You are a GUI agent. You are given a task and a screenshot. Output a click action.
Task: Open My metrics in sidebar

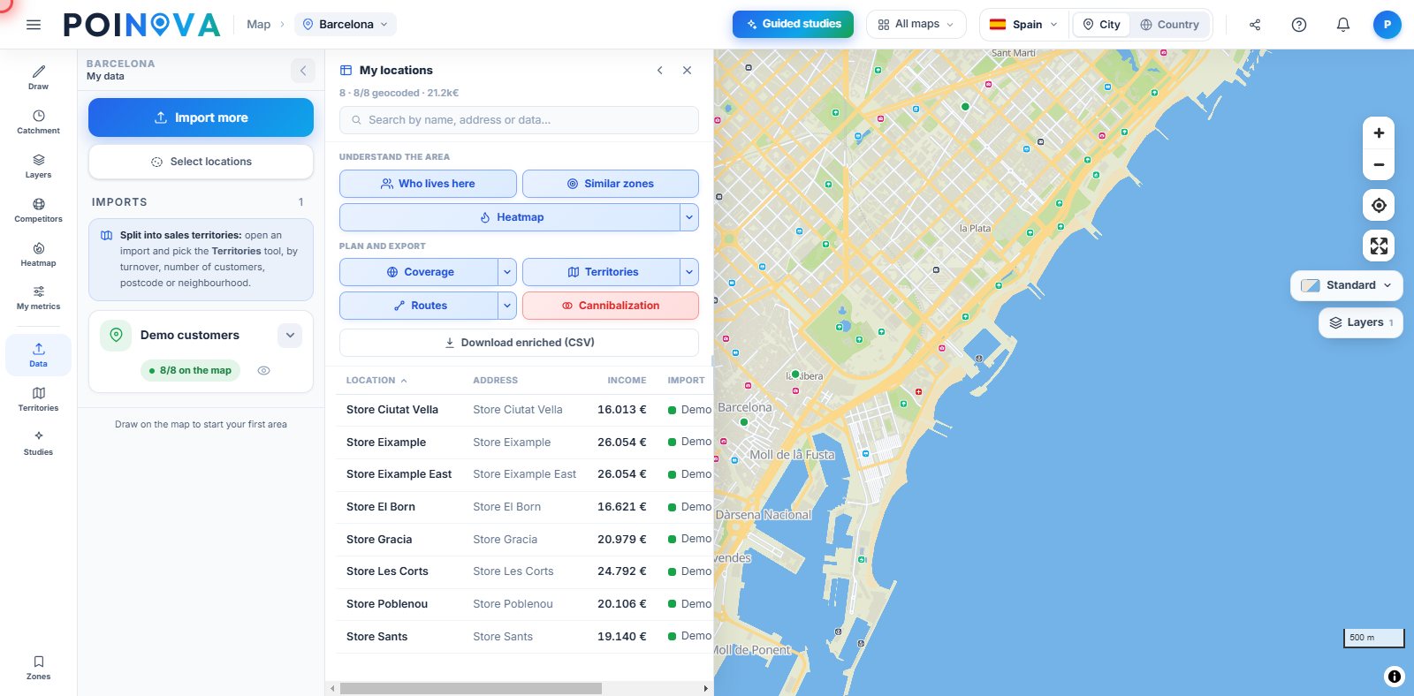click(x=38, y=298)
